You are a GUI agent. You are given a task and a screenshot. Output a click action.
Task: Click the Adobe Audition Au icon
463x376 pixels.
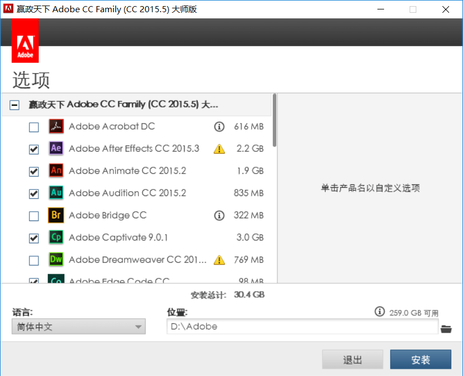tap(56, 193)
